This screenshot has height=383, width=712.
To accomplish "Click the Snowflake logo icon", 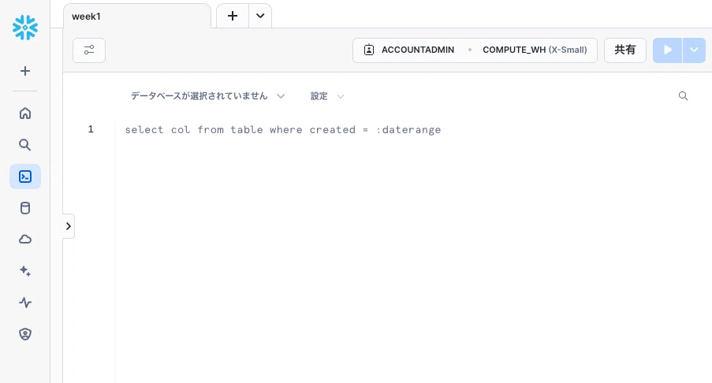I will [x=25, y=28].
